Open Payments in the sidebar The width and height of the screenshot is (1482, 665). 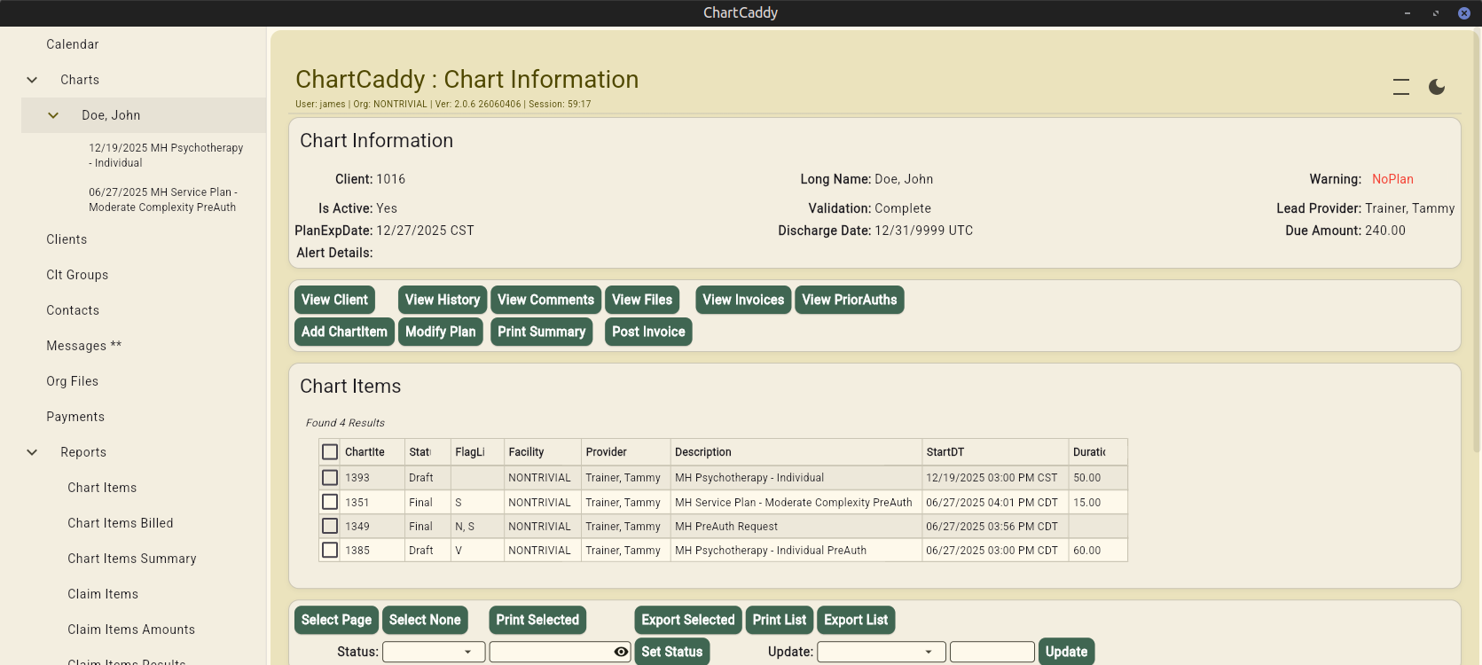tap(75, 417)
